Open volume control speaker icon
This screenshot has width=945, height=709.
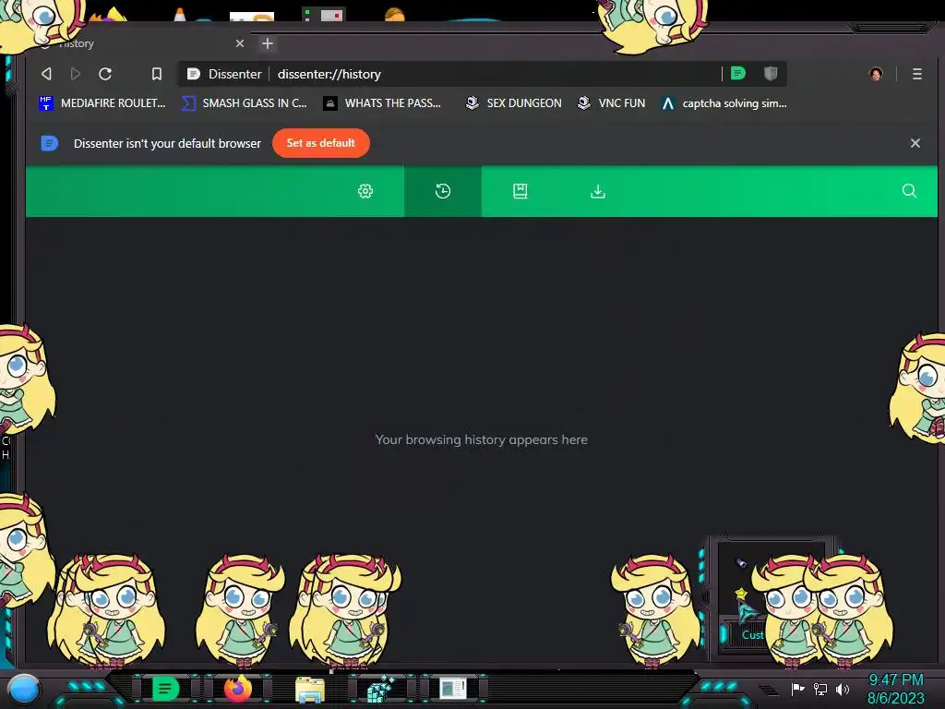click(843, 689)
